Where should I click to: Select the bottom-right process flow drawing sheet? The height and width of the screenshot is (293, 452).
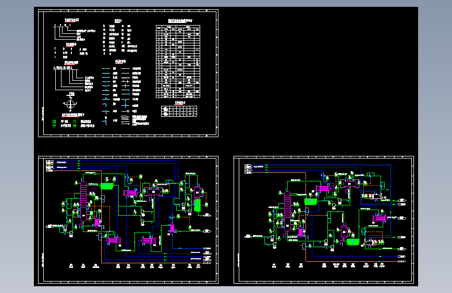(324, 220)
